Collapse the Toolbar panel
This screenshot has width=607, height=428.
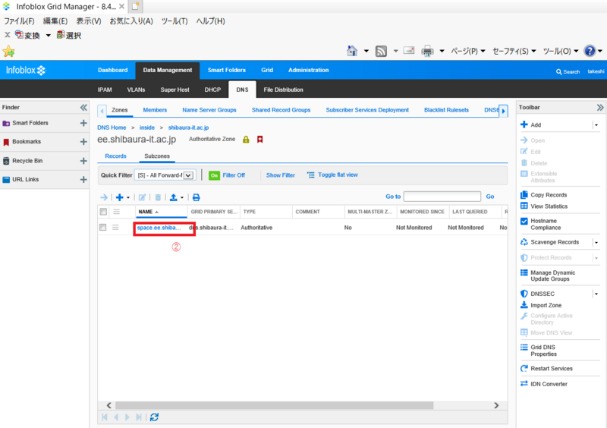(x=600, y=107)
